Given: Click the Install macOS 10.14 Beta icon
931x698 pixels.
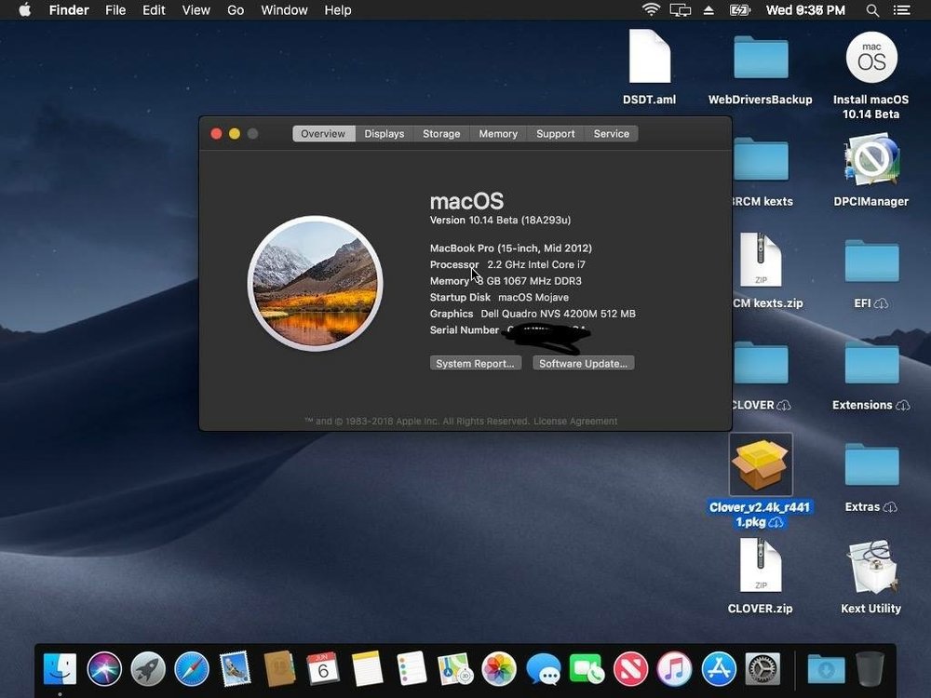Looking at the screenshot, I should [871, 58].
